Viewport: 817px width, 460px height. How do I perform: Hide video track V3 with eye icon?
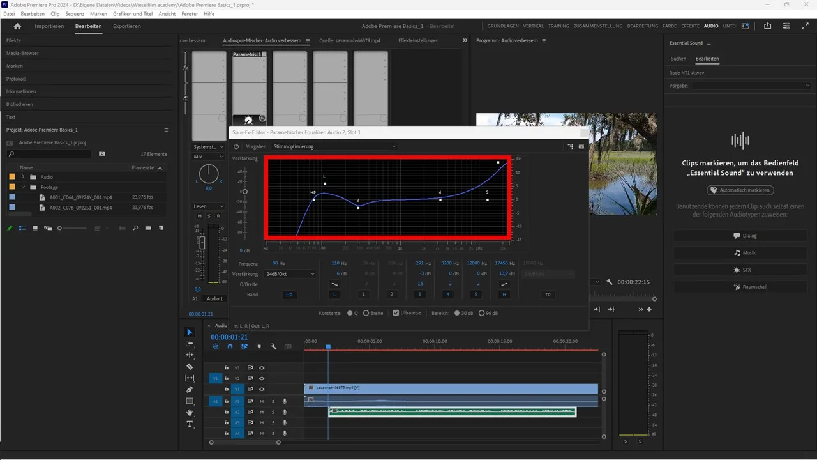[262, 367]
